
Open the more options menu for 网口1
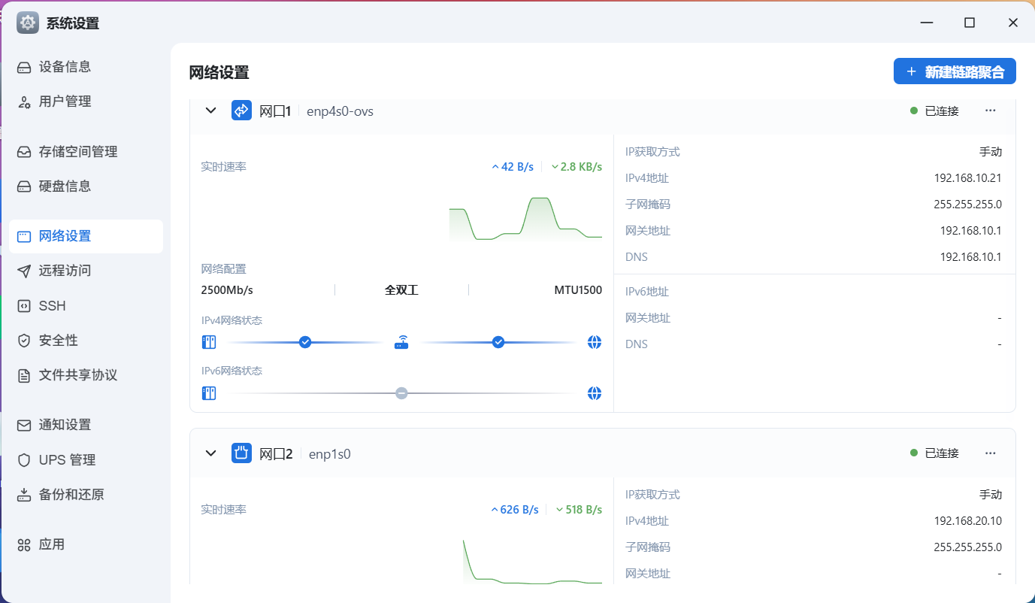991,111
